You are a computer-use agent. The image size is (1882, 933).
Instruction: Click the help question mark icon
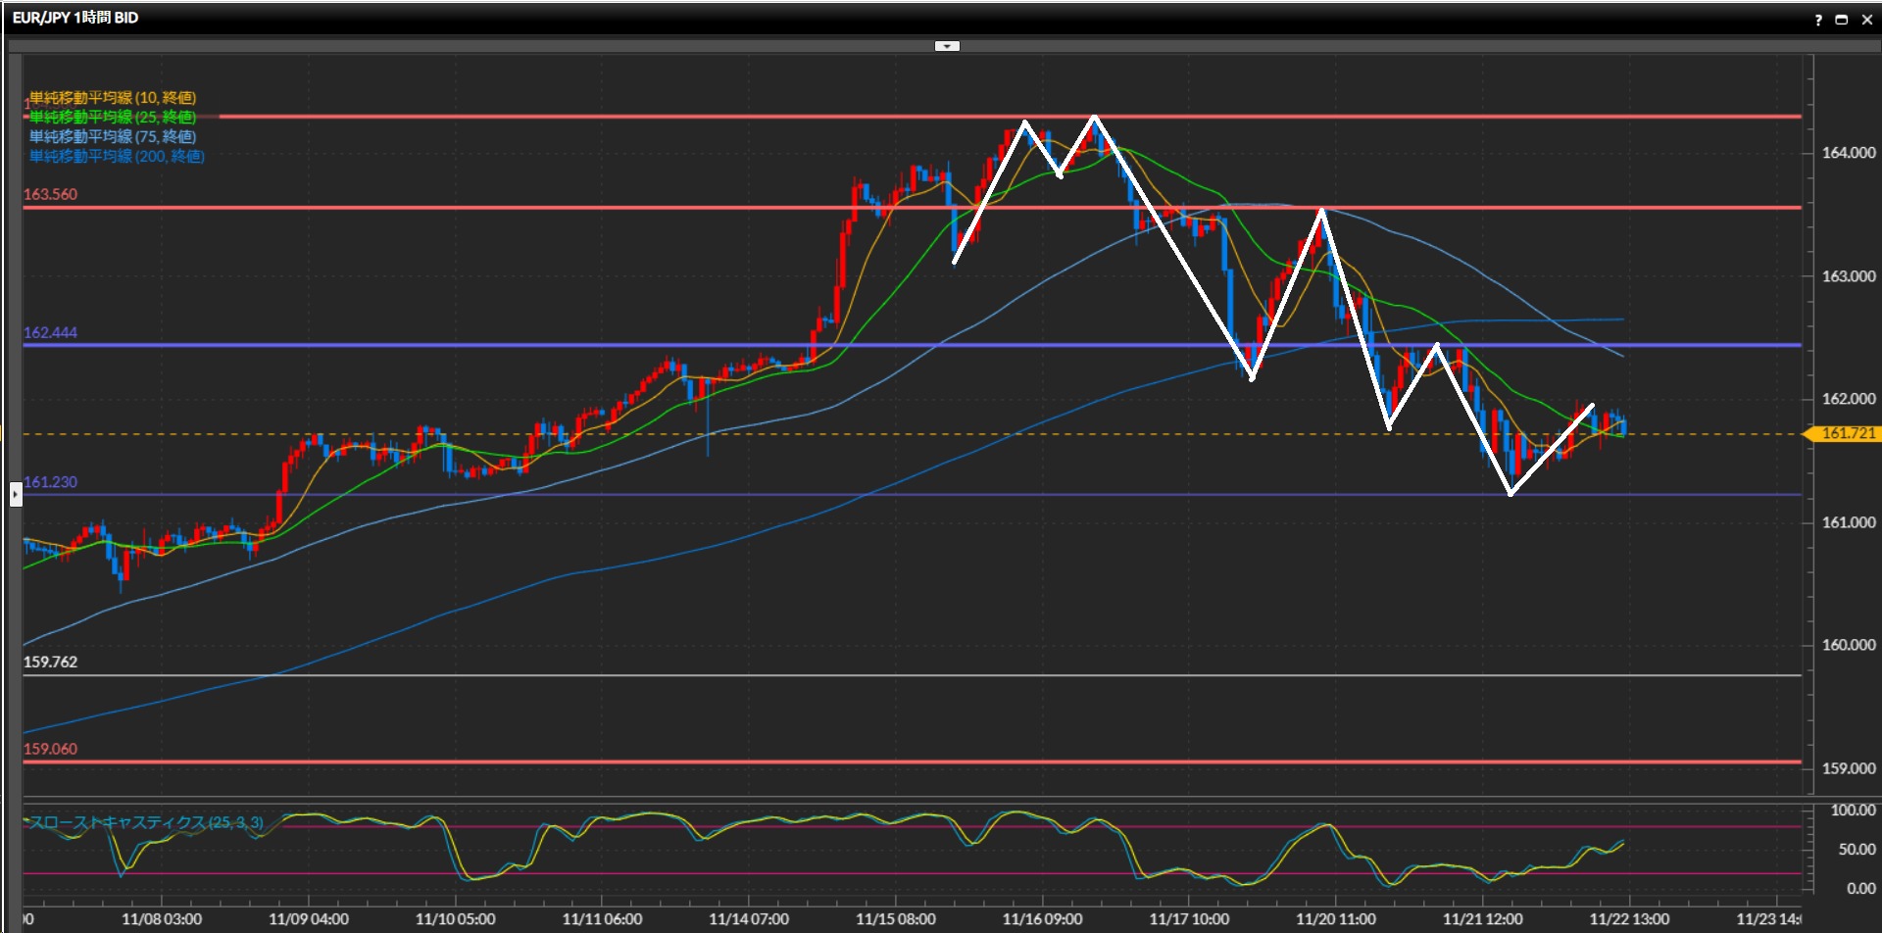coord(1818,20)
